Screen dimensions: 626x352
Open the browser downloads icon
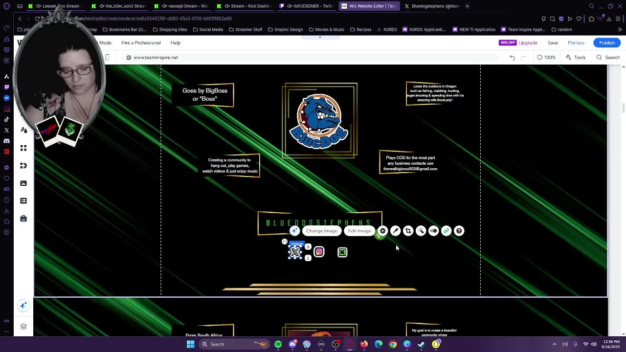tap(609, 19)
